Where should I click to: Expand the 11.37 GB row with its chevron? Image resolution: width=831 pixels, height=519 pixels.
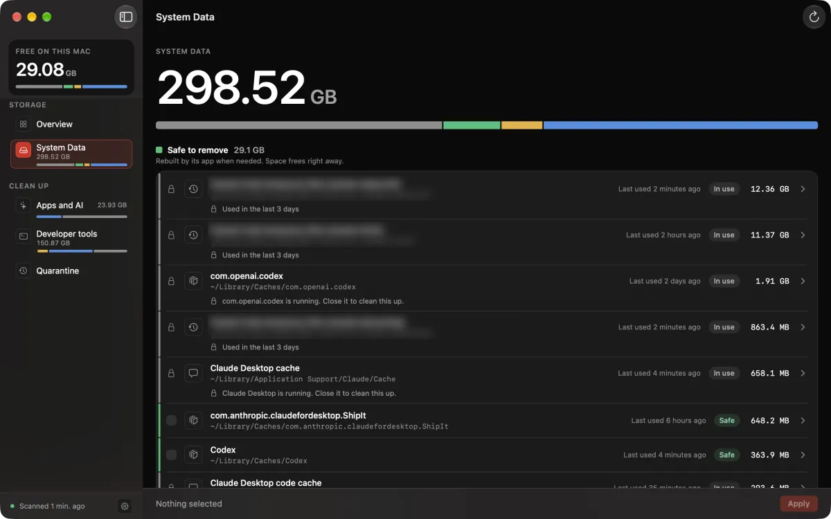tap(803, 235)
